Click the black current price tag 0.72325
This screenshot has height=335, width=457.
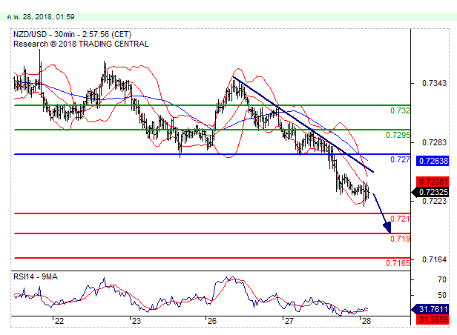430,192
